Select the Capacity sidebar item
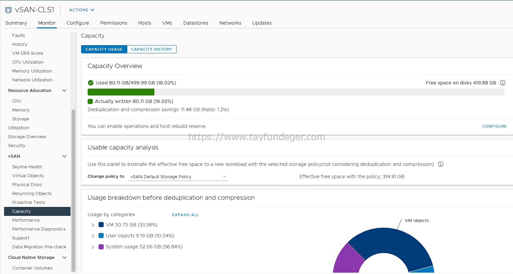The height and width of the screenshot is (274, 513). click(x=37, y=211)
